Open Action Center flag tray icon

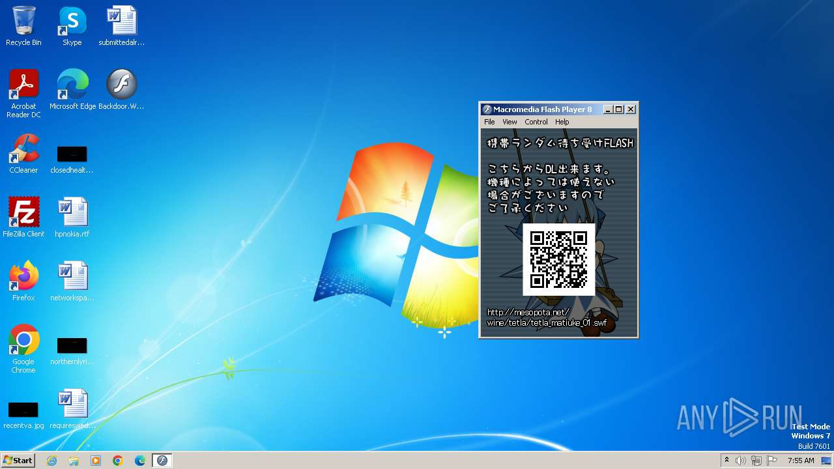(x=772, y=461)
